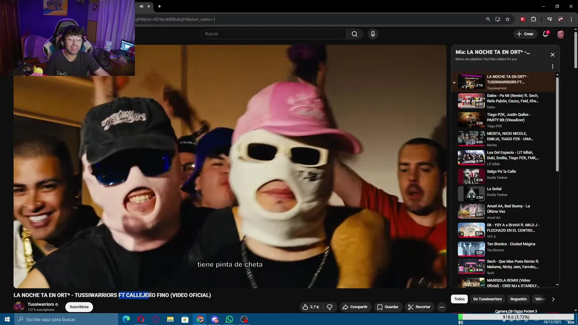Click the Guardar save button

click(x=388, y=307)
